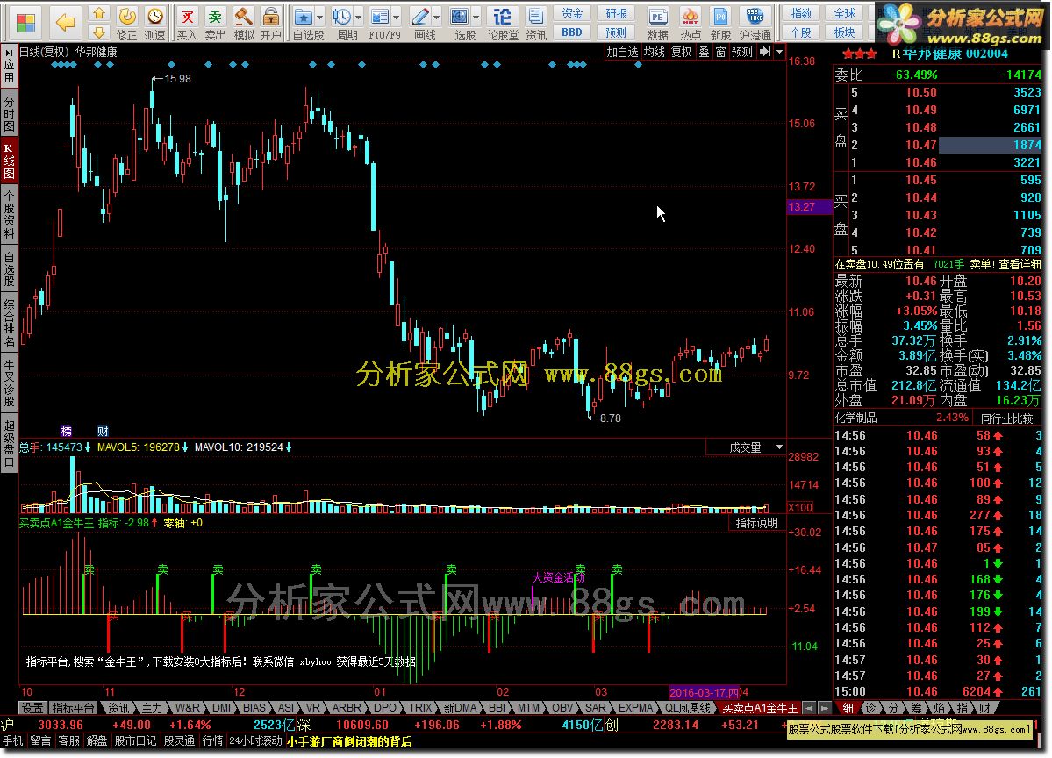Open the 模拟 simulated trading icon
Screen dimensions: 1052x758
pyautogui.click(x=244, y=24)
